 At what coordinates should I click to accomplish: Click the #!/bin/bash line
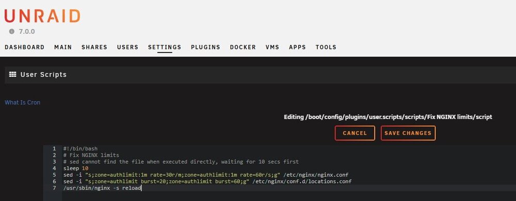click(80, 148)
